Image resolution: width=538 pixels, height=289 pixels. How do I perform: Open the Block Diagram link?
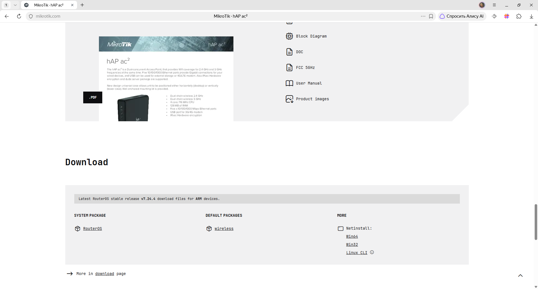[311, 36]
